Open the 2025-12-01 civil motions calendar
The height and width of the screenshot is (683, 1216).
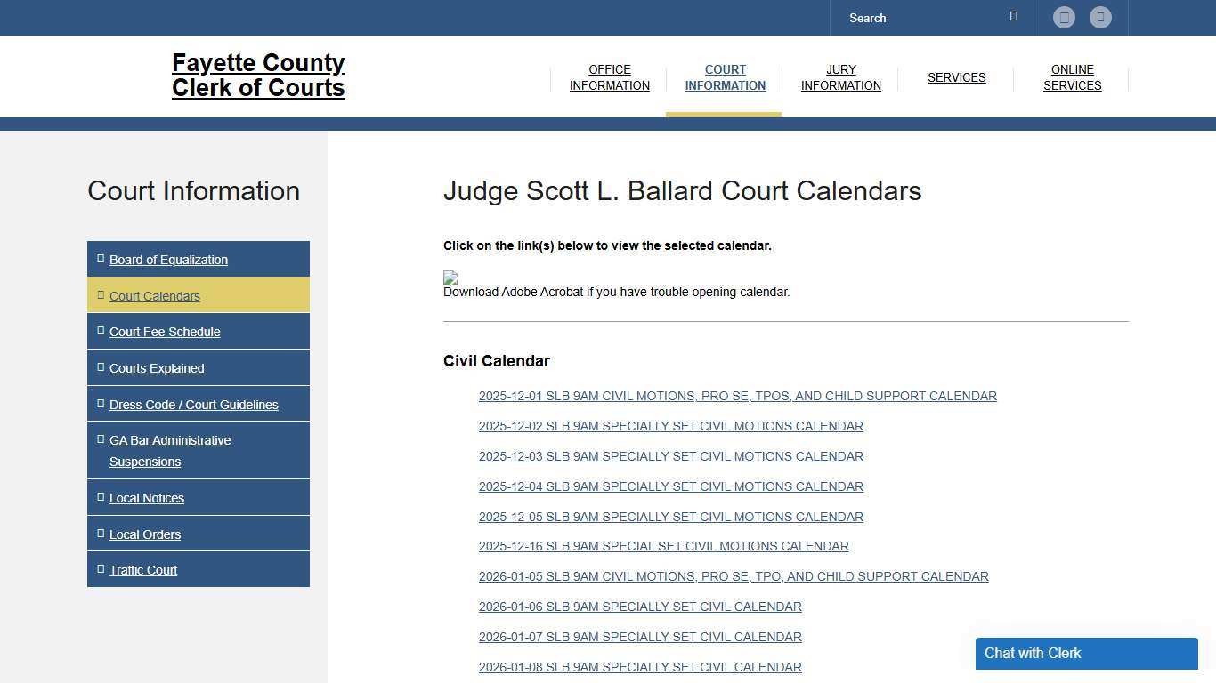737,396
